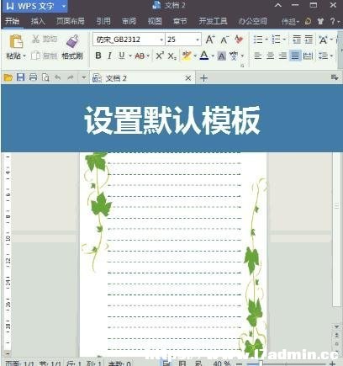Click the Save disk icon
Viewport: 343px width, 366px height.
pyautogui.click(x=21, y=77)
